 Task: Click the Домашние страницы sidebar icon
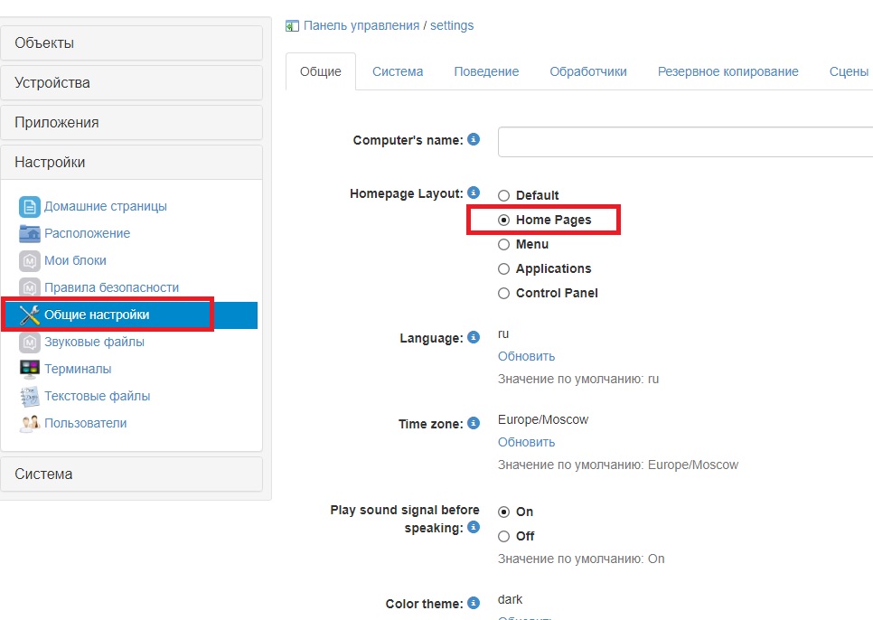point(30,206)
